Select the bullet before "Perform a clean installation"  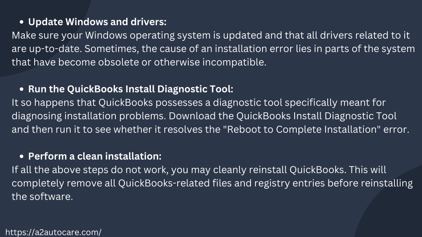pos(21,156)
